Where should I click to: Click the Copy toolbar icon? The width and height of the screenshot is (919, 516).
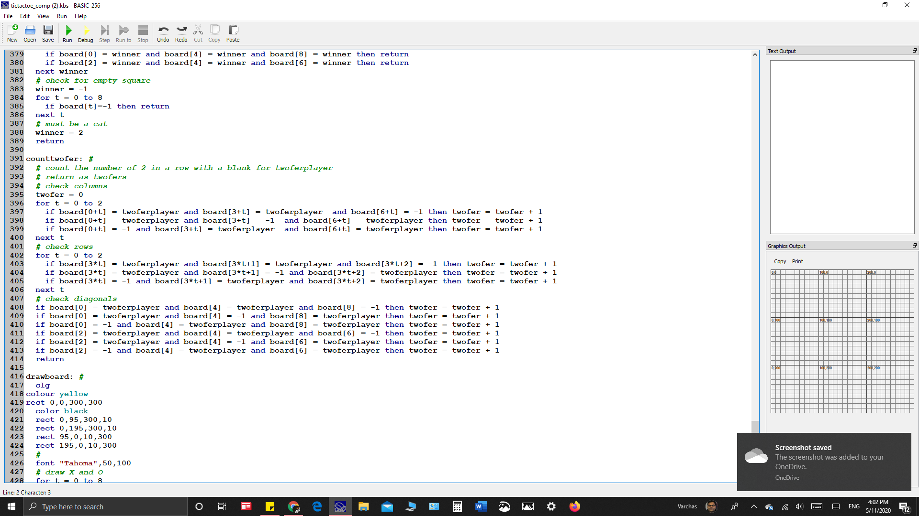pos(214,33)
